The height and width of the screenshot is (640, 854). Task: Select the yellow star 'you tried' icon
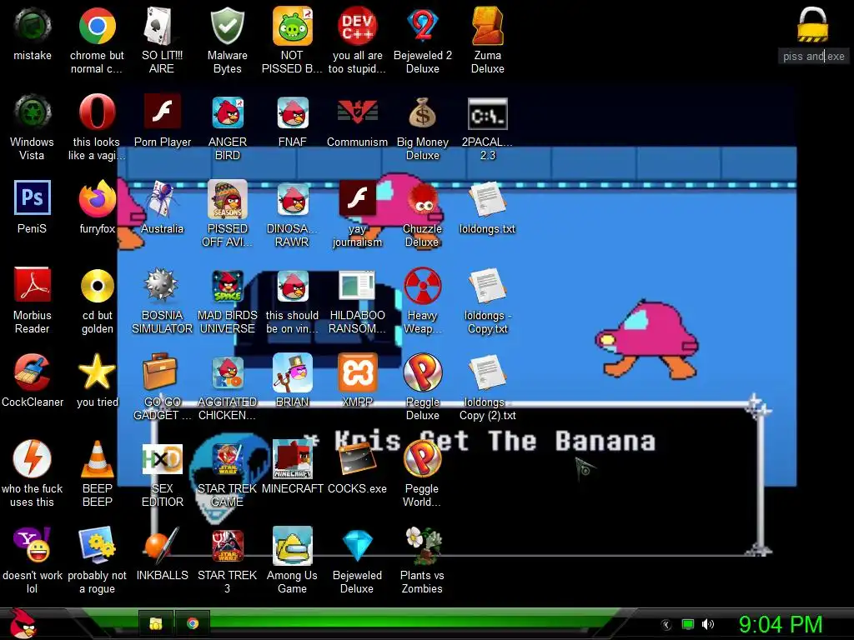click(x=97, y=372)
